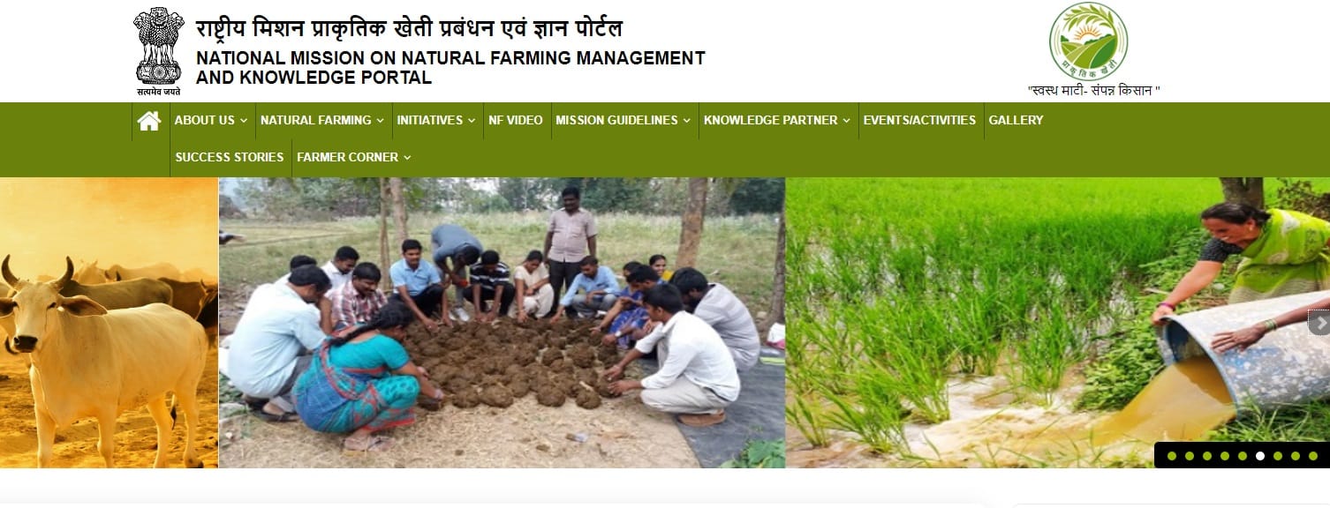Open the NF Video page
The image size is (1330, 508).
(x=516, y=120)
